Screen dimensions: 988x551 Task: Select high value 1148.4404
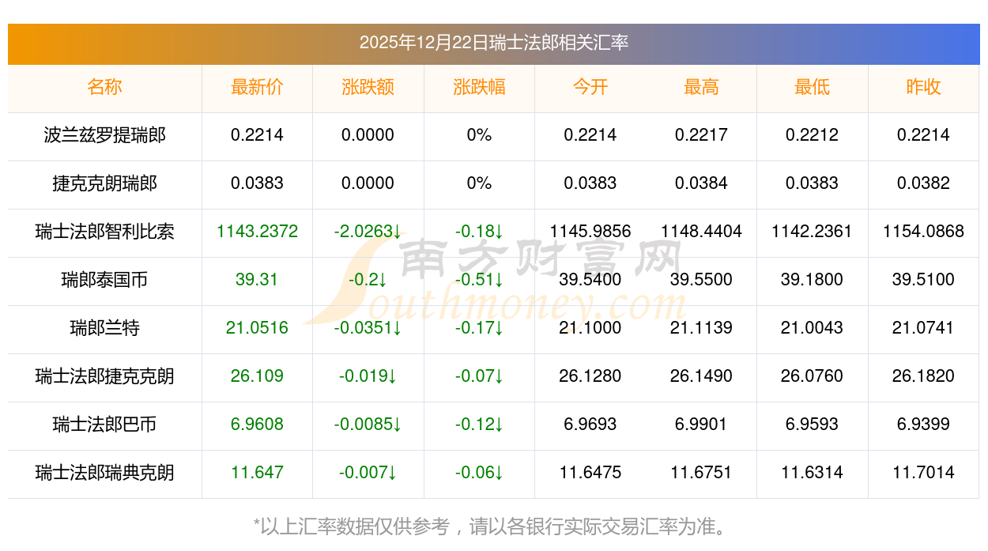701,232
